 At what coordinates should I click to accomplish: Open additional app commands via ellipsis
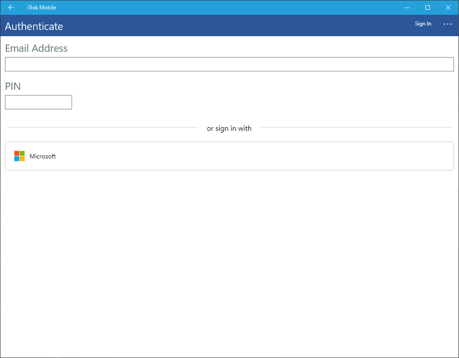447,24
